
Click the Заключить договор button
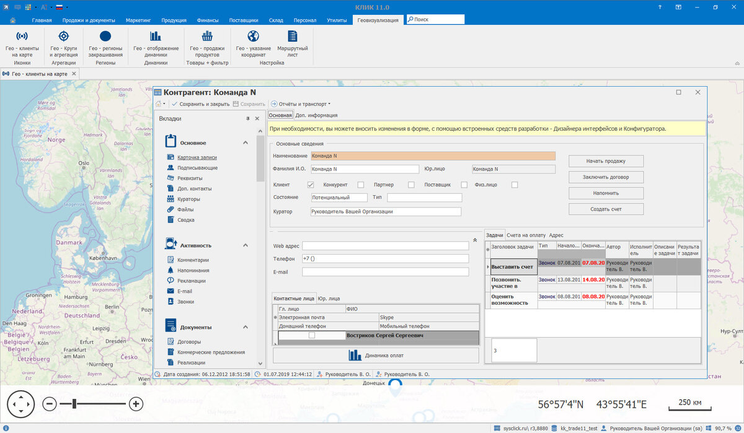[x=606, y=177]
